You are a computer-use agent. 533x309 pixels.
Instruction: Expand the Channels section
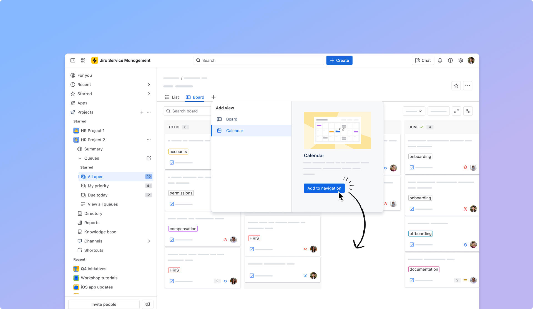[149, 241]
